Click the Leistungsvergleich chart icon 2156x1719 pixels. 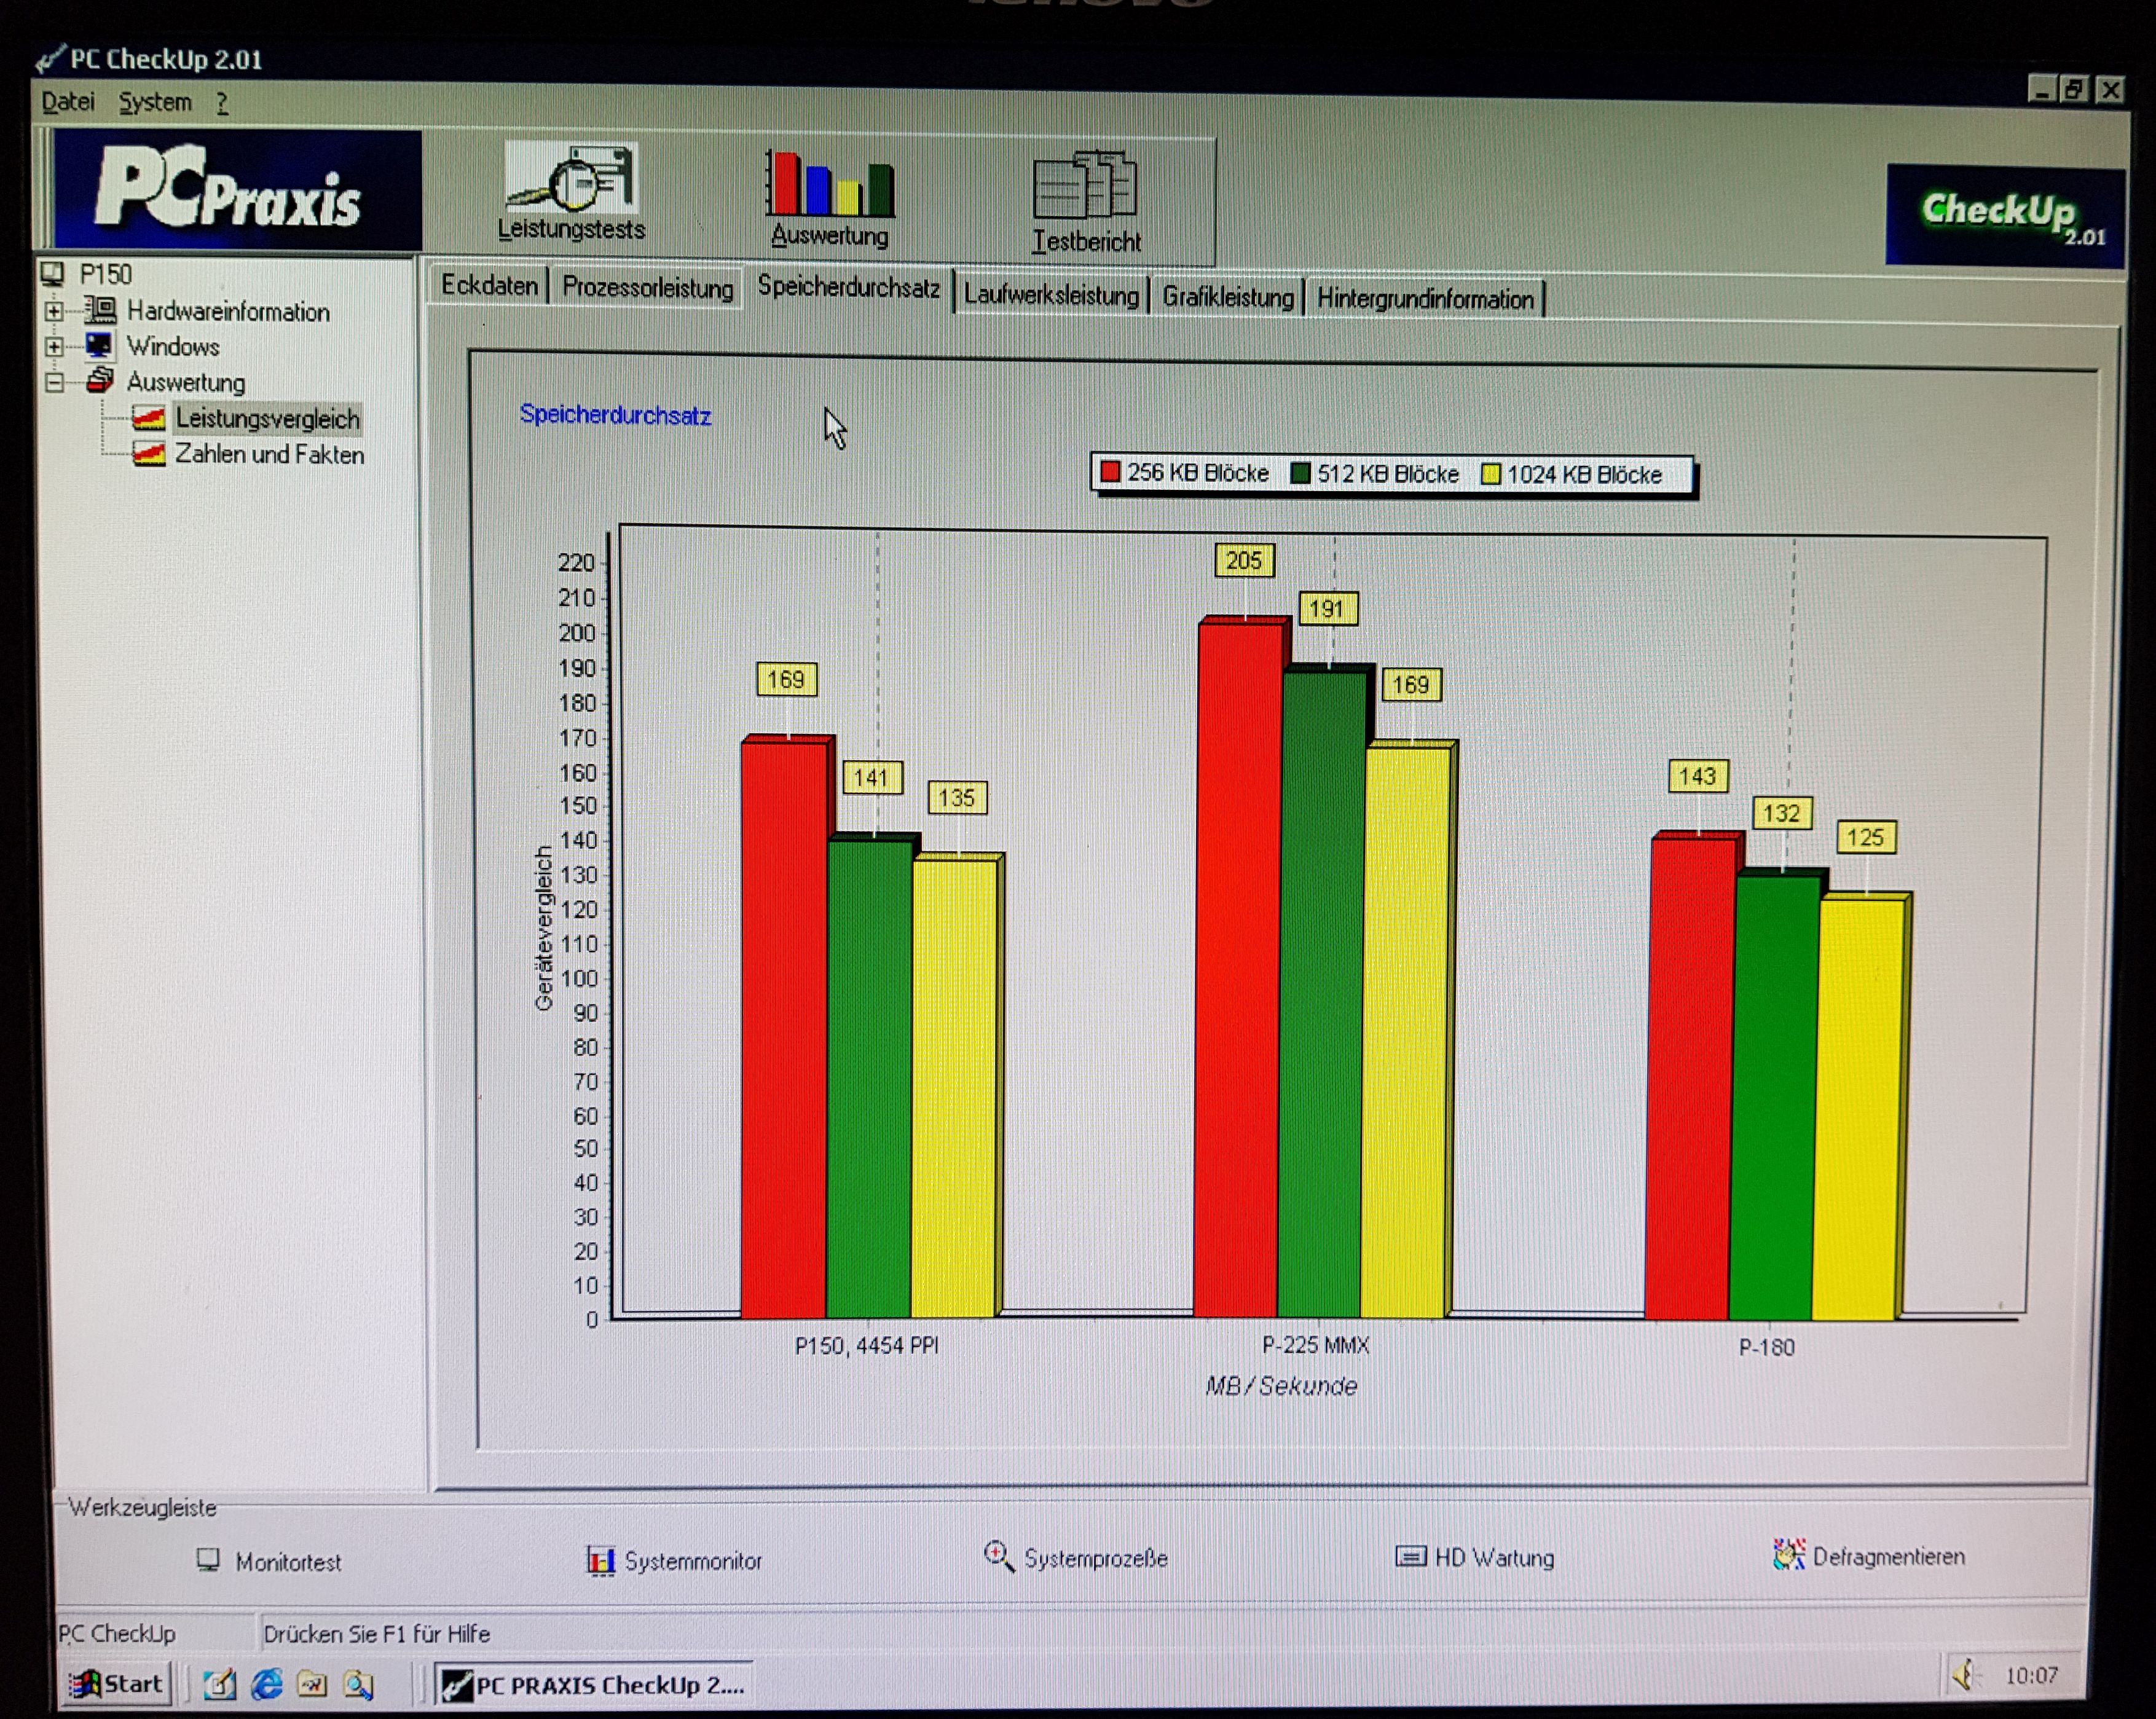148,417
